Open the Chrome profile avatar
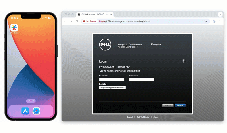 coord(214,21)
